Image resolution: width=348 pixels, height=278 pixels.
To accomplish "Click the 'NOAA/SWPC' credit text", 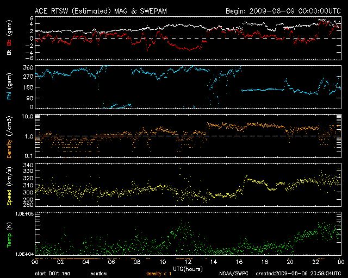I will (234, 274).
